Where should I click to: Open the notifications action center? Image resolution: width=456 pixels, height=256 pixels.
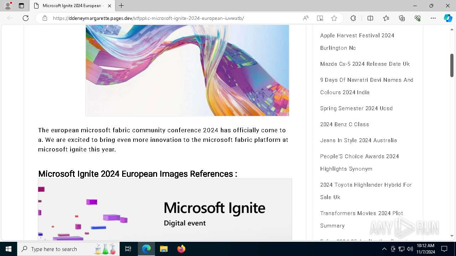(x=444, y=249)
